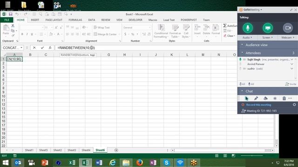298x167 pixels.
Task: Select the GoToMeeting highlighter tool
Action: coord(265,98)
